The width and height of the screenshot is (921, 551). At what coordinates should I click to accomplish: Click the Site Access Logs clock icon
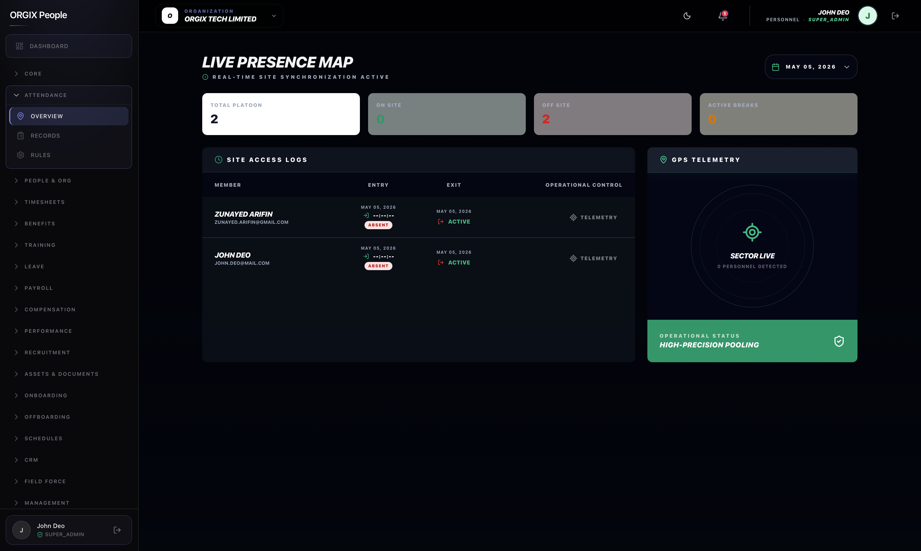(x=218, y=160)
